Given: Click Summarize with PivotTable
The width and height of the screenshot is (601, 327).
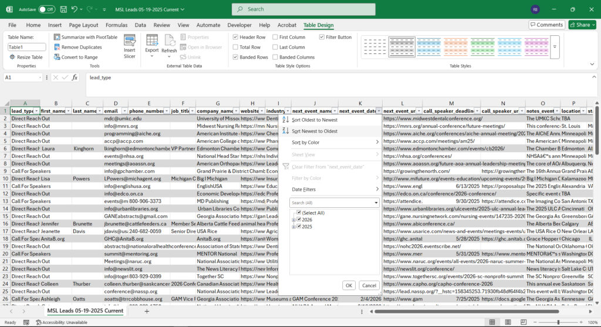Looking at the screenshot, I should (x=85, y=37).
